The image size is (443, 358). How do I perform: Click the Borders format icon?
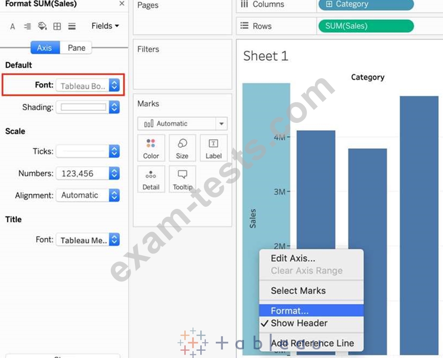click(x=57, y=27)
